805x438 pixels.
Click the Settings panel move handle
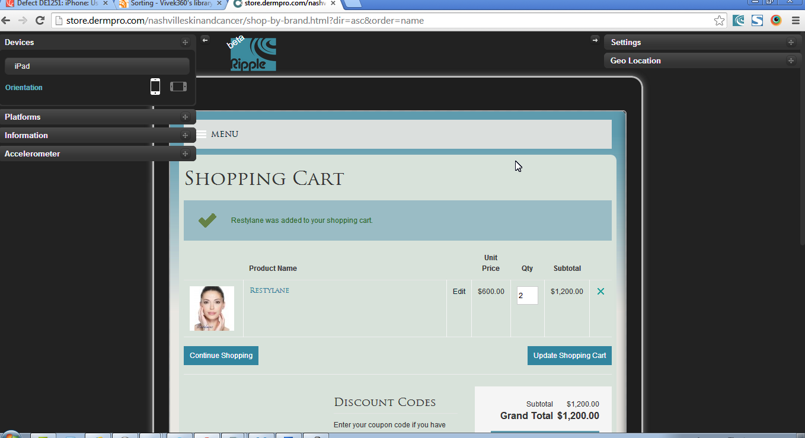[791, 43]
